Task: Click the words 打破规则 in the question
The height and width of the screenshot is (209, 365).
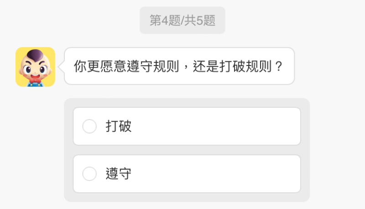Action: coord(245,66)
